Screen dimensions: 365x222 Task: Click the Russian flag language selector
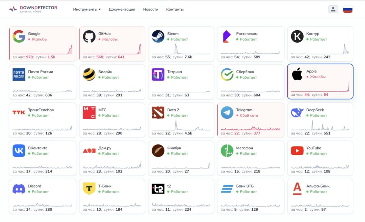pos(348,10)
